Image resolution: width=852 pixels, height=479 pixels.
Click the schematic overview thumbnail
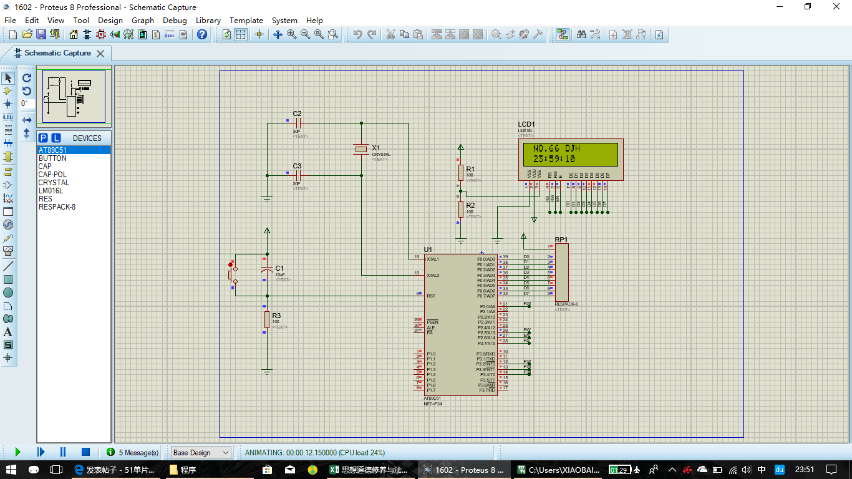click(74, 96)
